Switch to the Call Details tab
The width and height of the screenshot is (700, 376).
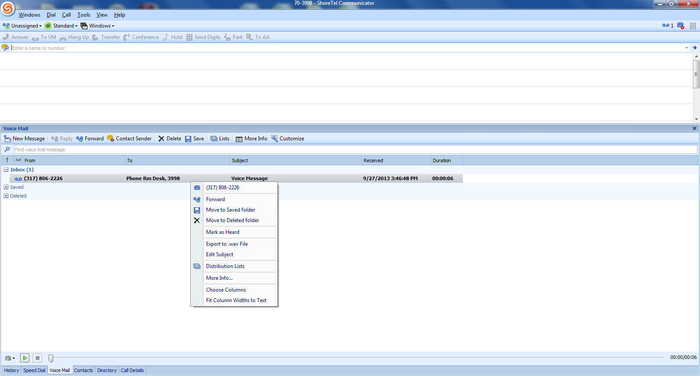132,370
